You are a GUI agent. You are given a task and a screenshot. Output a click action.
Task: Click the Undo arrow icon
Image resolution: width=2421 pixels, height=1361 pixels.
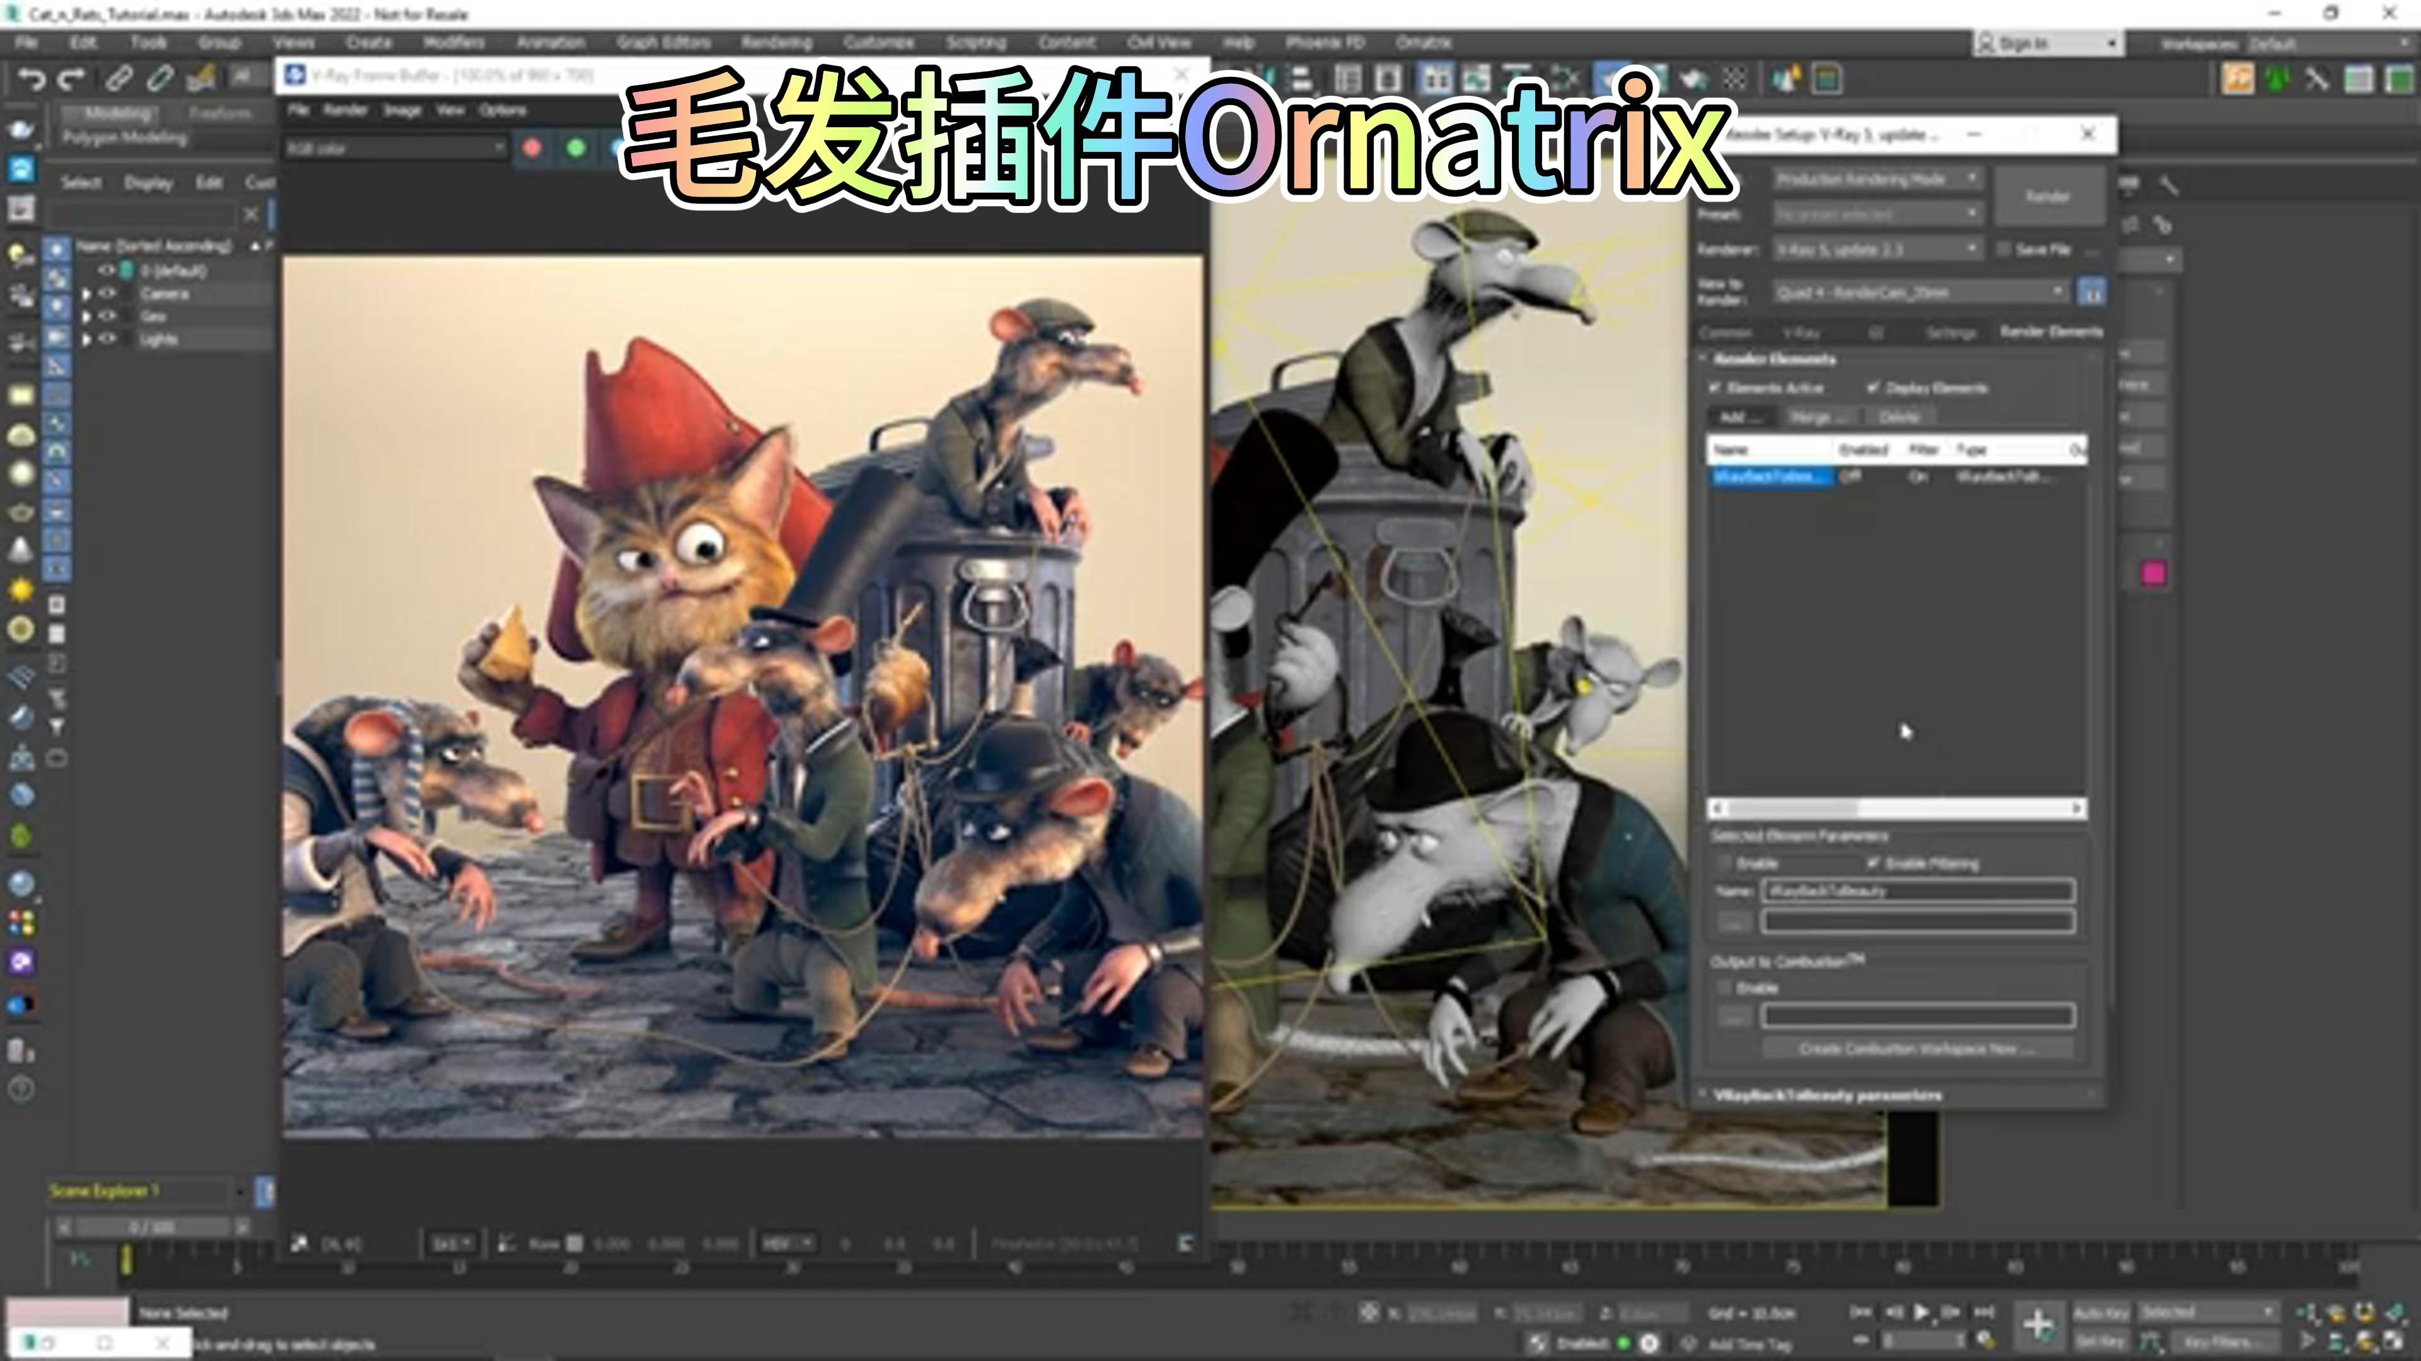(31, 80)
